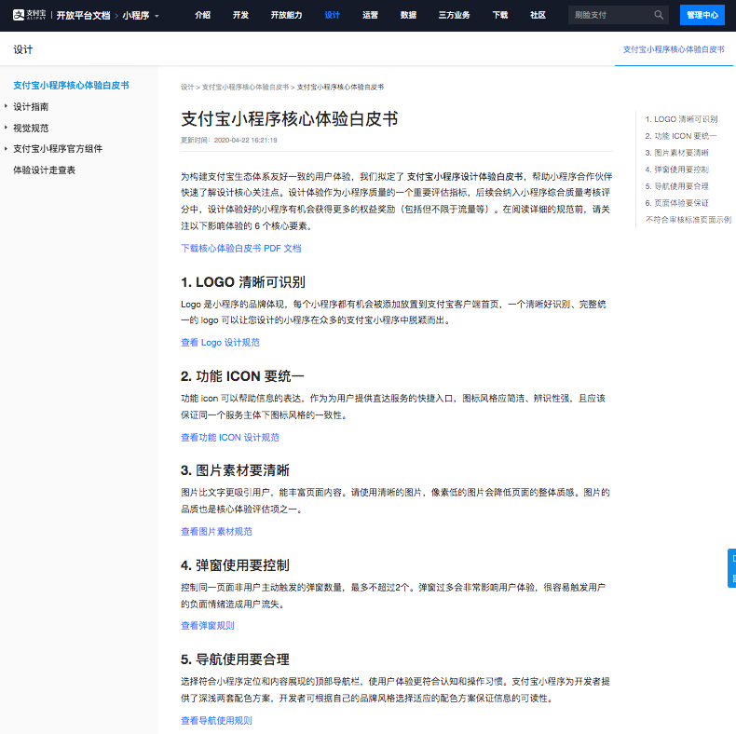Open the 运营 menu item

(x=370, y=15)
